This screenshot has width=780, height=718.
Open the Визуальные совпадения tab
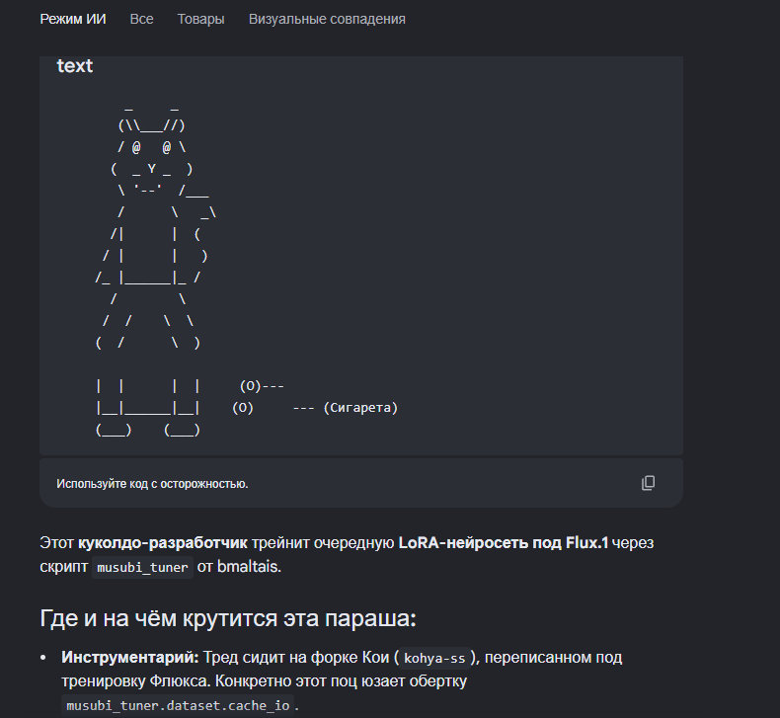tap(327, 19)
